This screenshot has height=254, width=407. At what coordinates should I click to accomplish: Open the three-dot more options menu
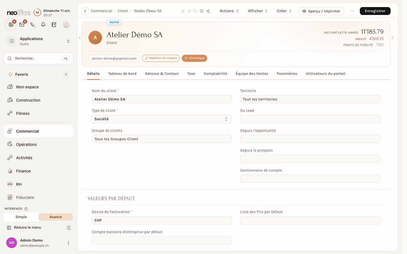(x=352, y=11)
